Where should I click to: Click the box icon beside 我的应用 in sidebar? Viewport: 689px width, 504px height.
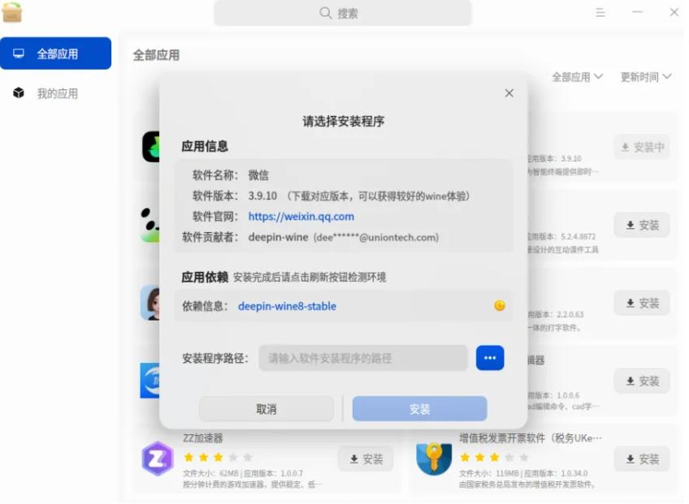18,92
